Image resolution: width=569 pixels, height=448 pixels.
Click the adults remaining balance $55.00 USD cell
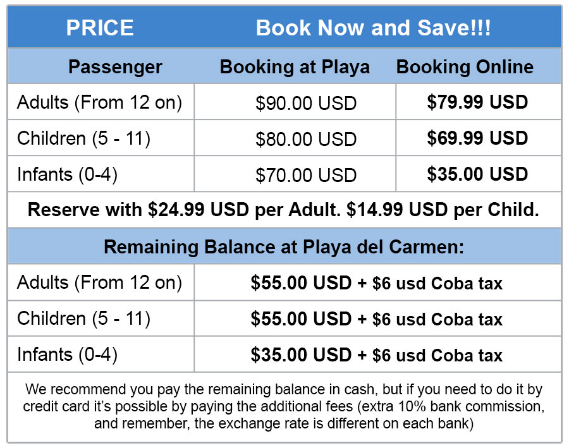[376, 283]
